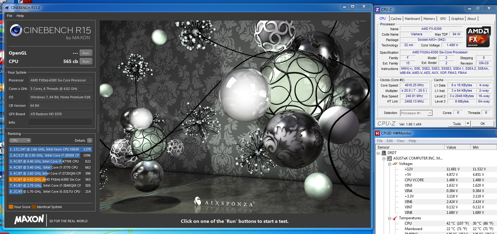Click the Sensor column header in HWMonitor
Screen dimensions: 497x234
410,147
